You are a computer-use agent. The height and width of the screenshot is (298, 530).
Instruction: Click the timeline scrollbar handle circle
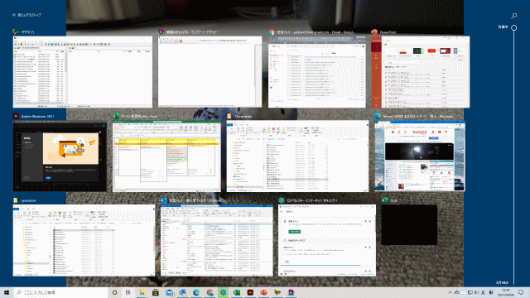pyautogui.click(x=513, y=27)
